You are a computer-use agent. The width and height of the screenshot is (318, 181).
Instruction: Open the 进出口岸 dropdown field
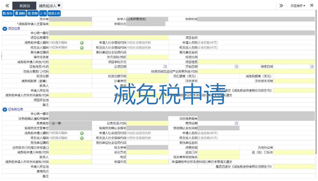tap(219, 152)
